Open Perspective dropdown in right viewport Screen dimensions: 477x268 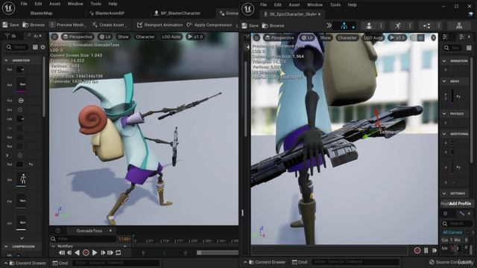tap(279, 38)
